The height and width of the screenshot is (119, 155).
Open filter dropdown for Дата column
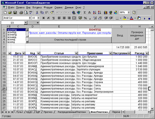click(x=24, y=53)
